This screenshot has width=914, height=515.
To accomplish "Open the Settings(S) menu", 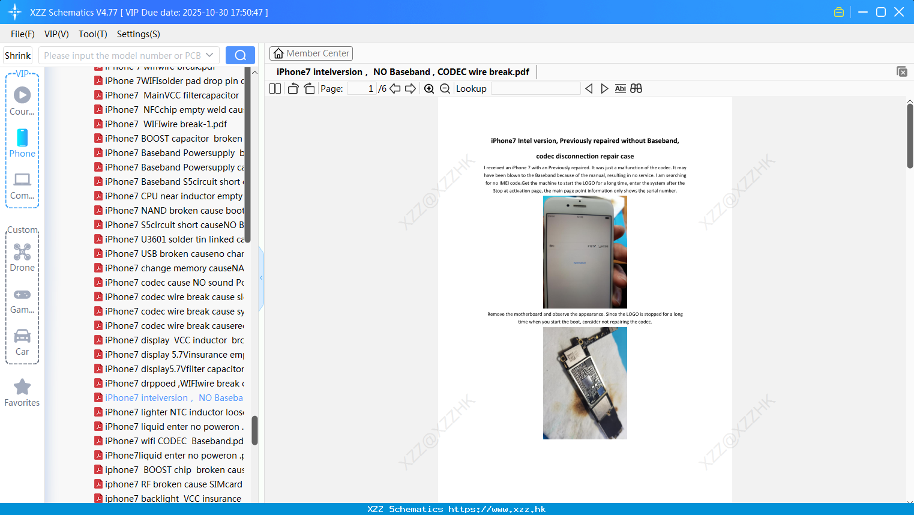I will [x=139, y=34].
